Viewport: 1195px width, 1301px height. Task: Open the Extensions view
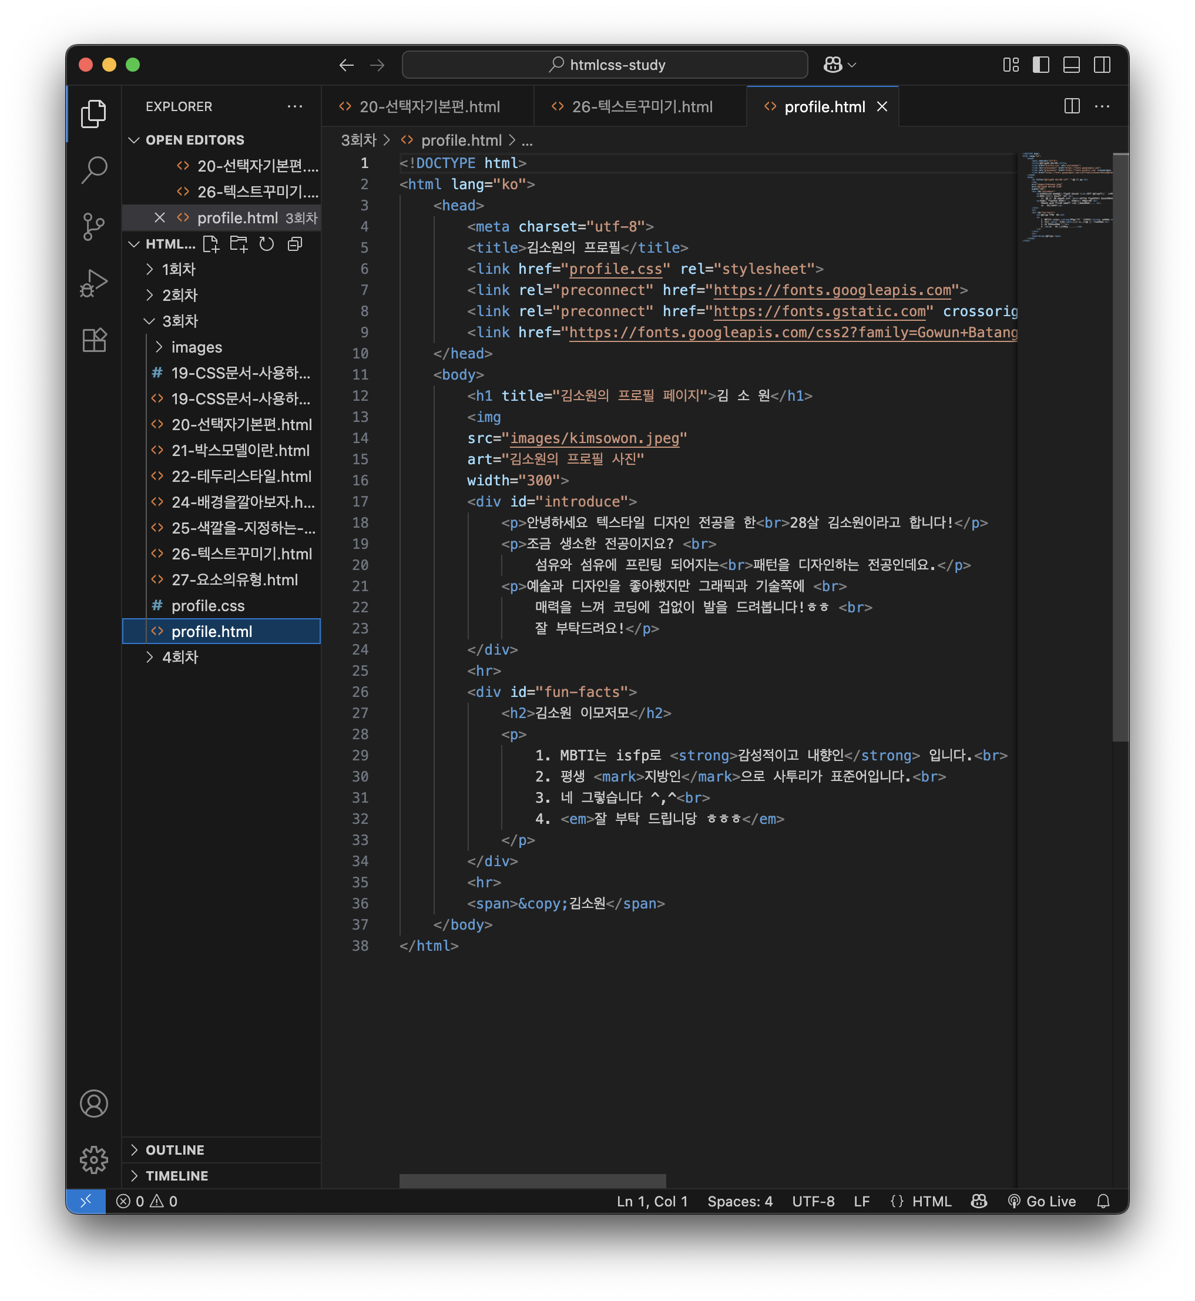pos(94,340)
